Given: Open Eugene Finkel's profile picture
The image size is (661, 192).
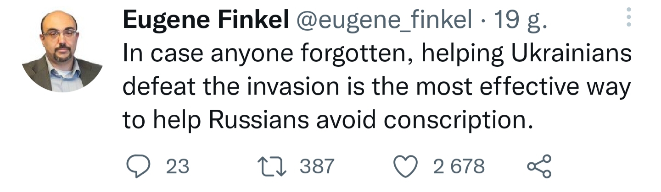Looking at the screenshot, I should [62, 51].
